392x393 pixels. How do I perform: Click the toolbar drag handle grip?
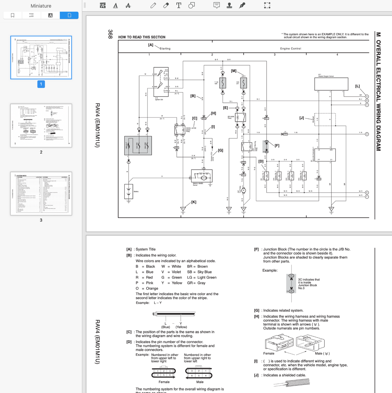point(85,5)
